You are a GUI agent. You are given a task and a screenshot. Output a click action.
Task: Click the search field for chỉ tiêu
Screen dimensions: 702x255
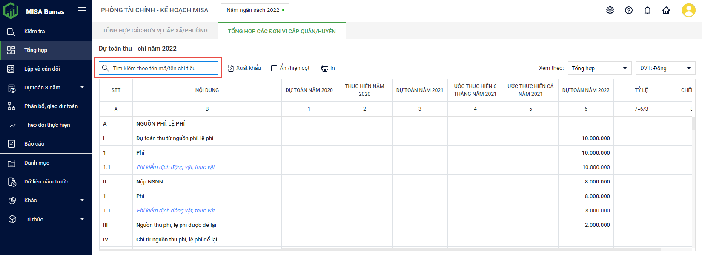click(163, 68)
